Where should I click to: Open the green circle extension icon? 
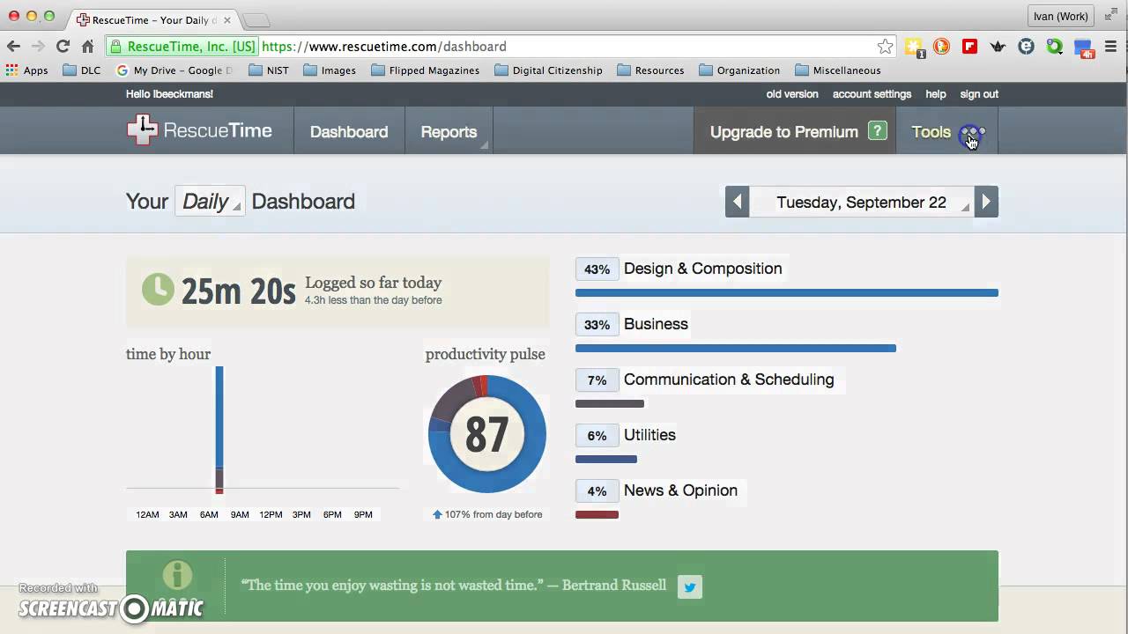pyautogui.click(x=1054, y=47)
